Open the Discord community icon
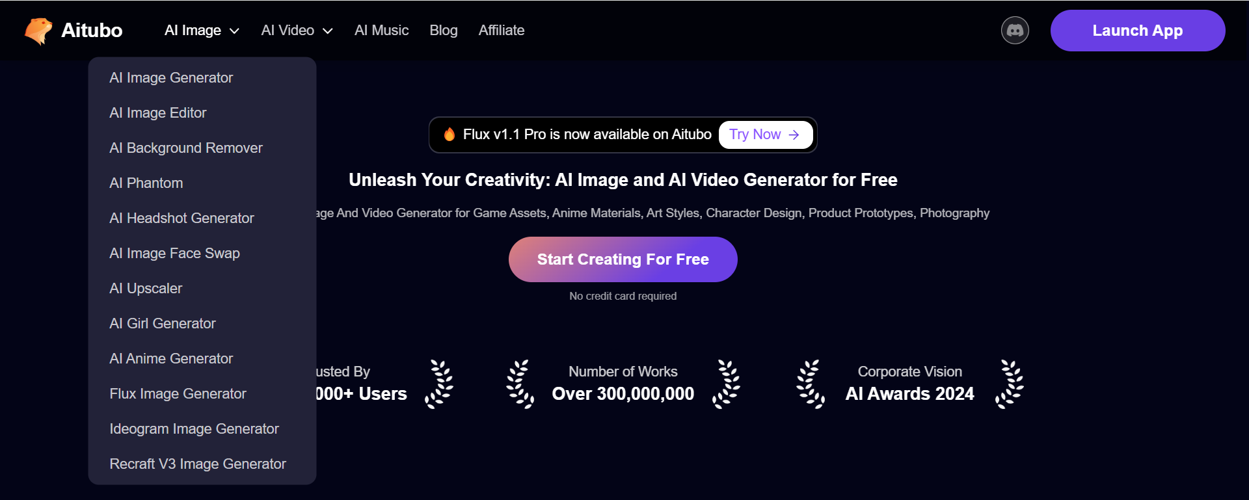1249x500 pixels. click(x=1015, y=31)
